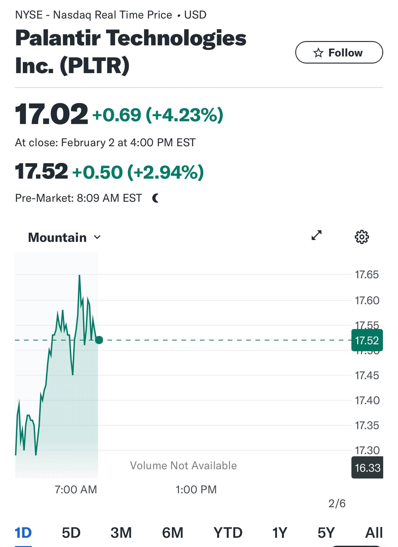Click the 17.65 peak on the chart

tap(80, 275)
